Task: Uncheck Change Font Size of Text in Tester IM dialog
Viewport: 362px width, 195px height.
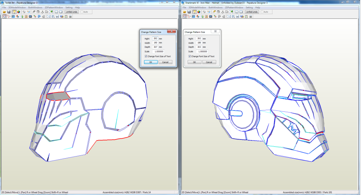Action: pyautogui.click(x=146, y=56)
